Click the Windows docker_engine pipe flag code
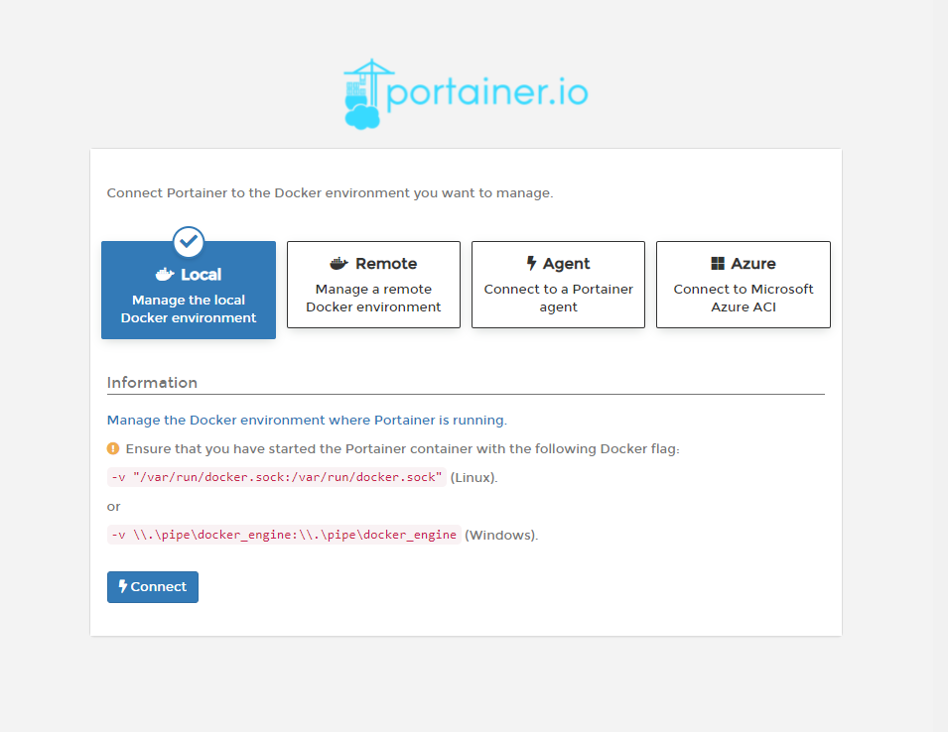The image size is (948, 732). [284, 535]
